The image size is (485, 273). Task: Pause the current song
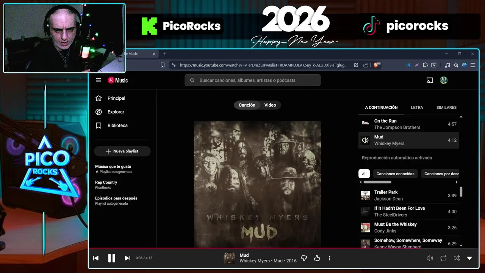click(111, 258)
